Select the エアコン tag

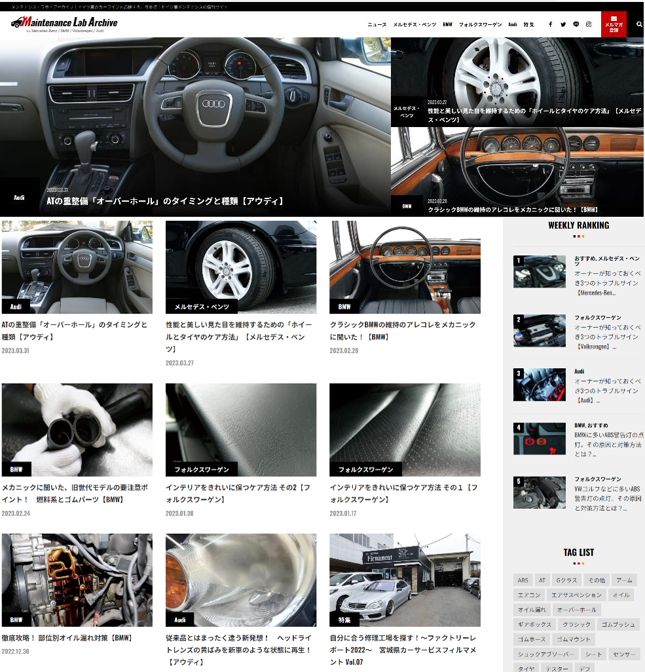[529, 595]
